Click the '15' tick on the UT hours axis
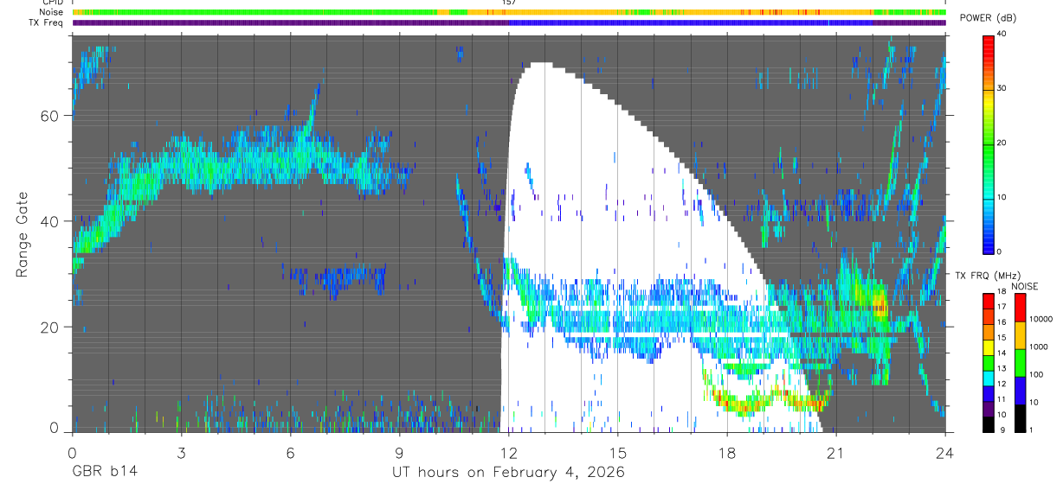The width and height of the screenshot is (1063, 490). click(618, 452)
